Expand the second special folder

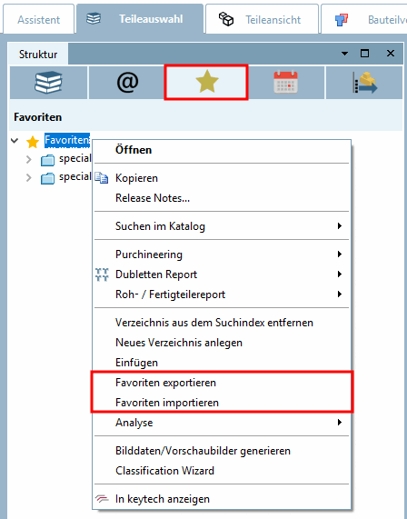(x=29, y=178)
